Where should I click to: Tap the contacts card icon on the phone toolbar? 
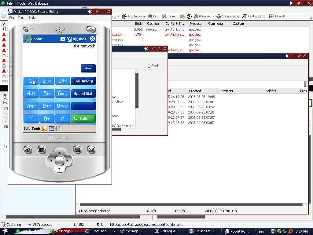[x=51, y=129]
